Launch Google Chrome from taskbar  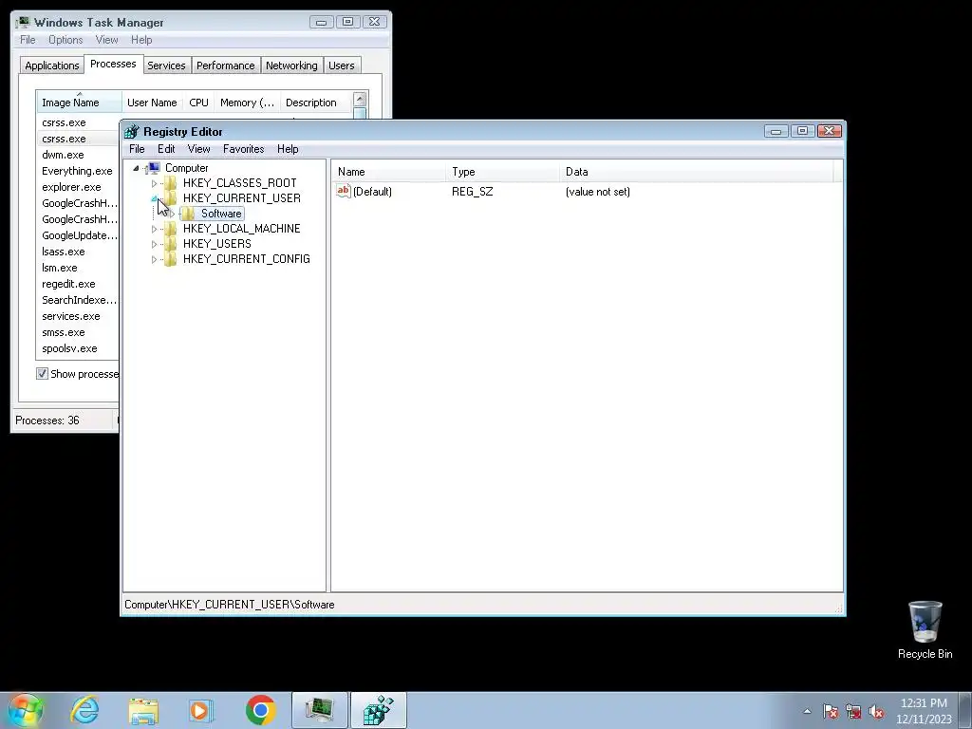[x=260, y=710]
